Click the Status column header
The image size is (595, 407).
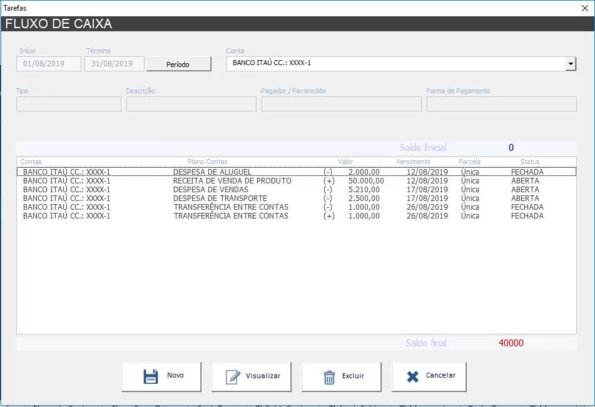tap(529, 162)
